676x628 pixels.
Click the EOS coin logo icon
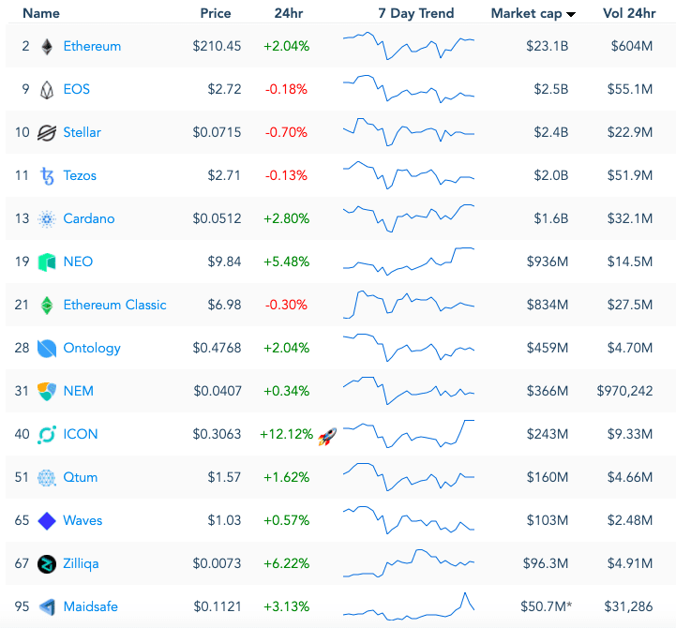[47, 90]
